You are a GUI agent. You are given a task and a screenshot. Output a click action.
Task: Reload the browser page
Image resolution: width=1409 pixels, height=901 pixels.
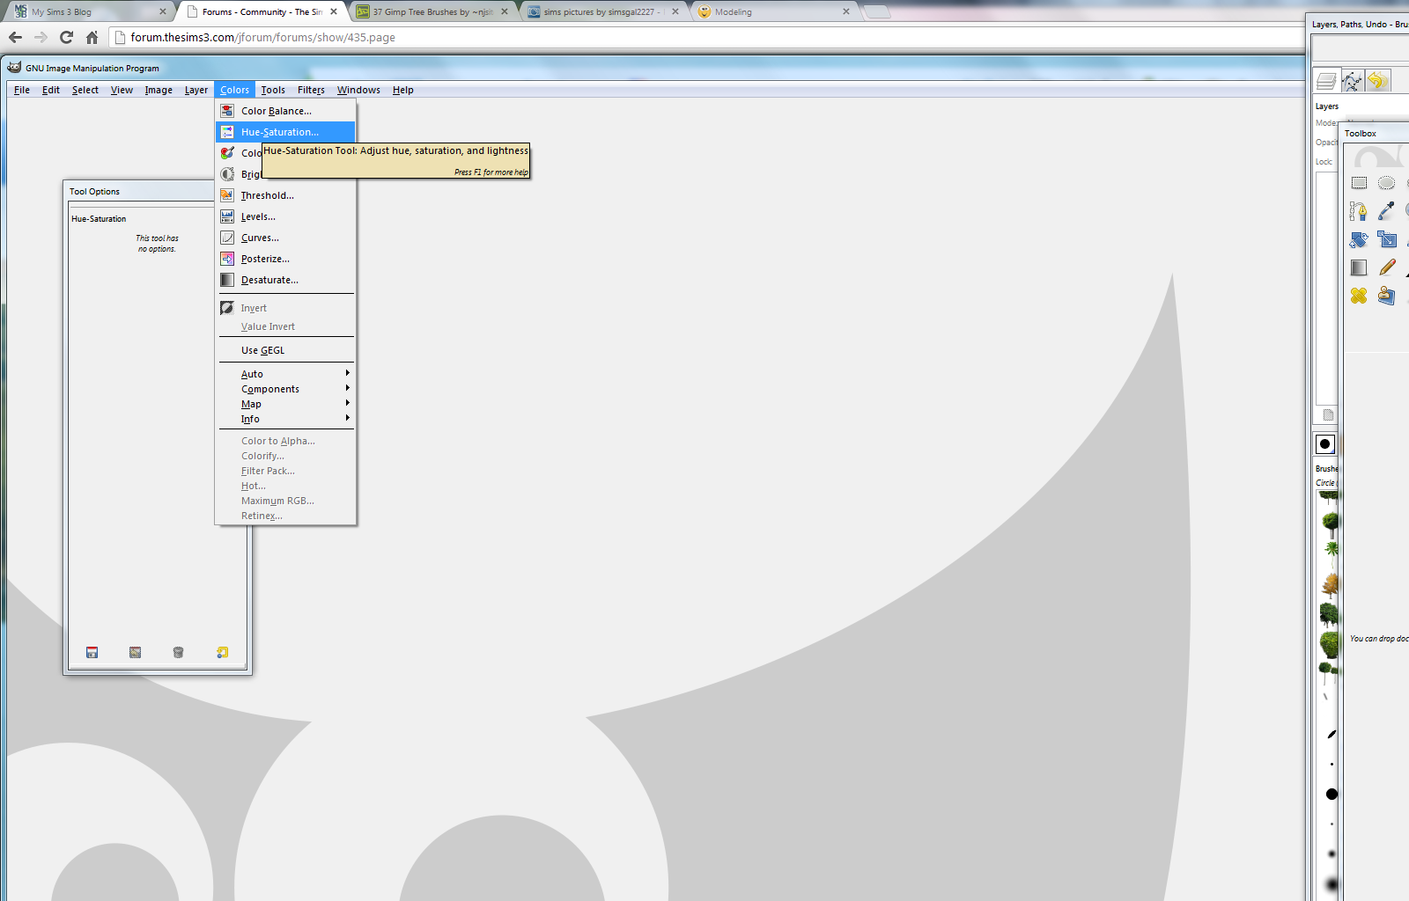point(66,37)
